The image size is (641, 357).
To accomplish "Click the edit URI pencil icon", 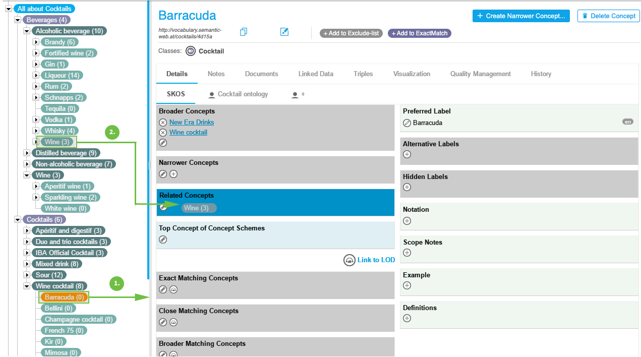I will [x=284, y=32].
